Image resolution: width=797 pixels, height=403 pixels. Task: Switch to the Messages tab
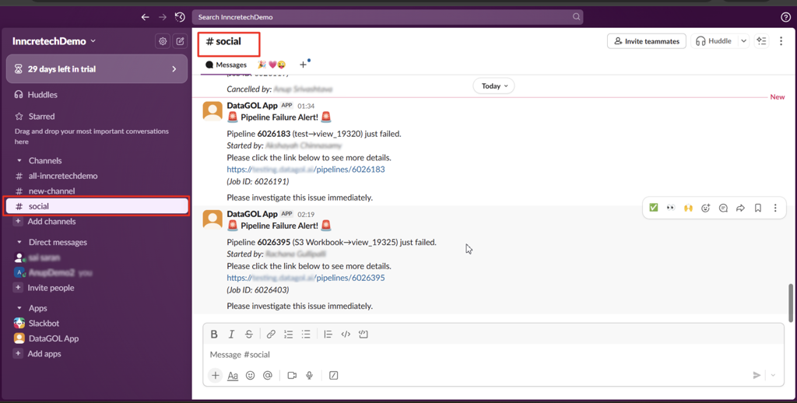click(226, 65)
